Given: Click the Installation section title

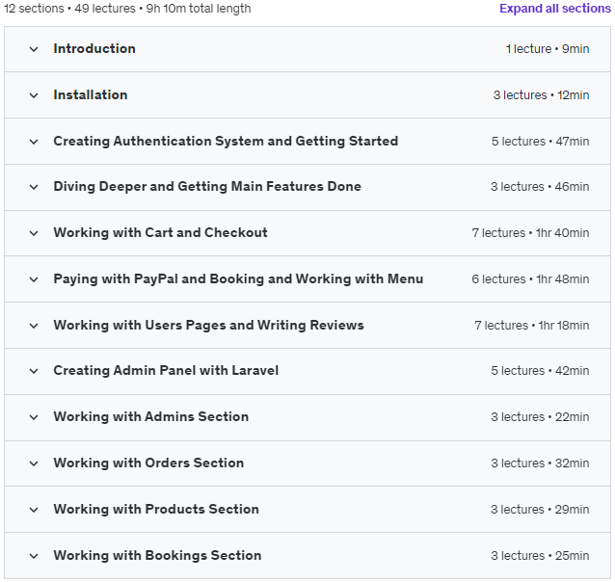Looking at the screenshot, I should pos(91,94).
